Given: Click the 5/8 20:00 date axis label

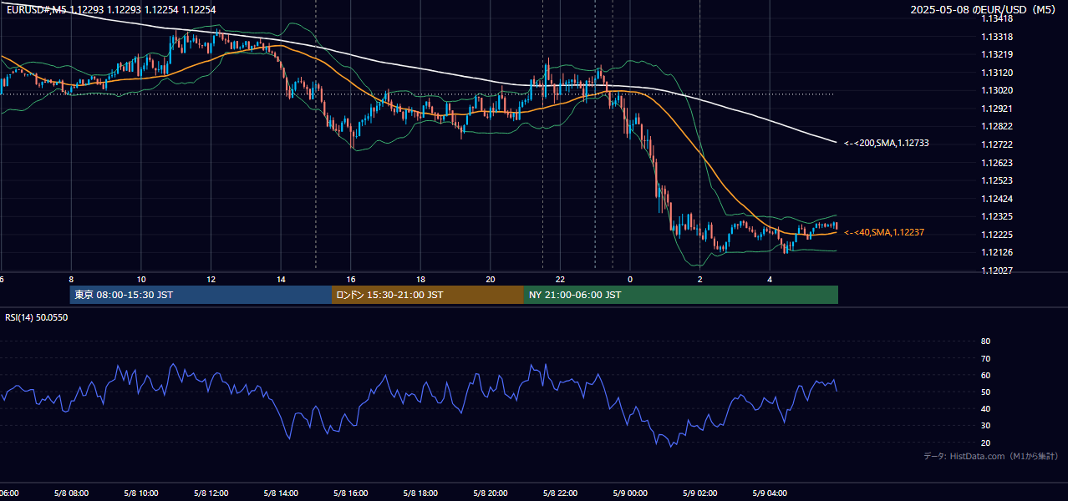Looking at the screenshot, I should coord(491,493).
